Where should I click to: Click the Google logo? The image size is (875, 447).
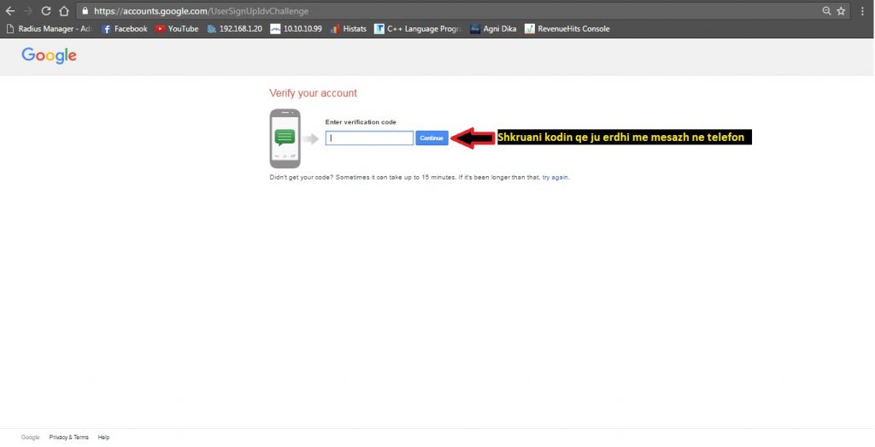[49, 56]
